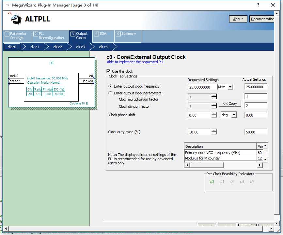This screenshot has width=283, height=235.
Task: Click actual multiplication factor field
Action: (x=256, y=97)
